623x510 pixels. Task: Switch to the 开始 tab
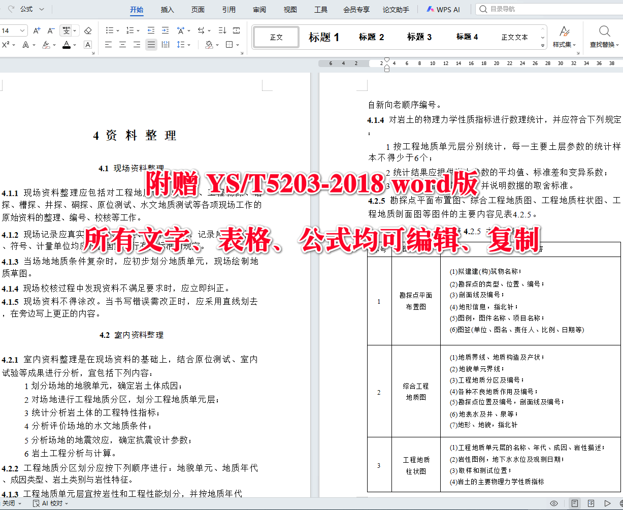click(136, 10)
